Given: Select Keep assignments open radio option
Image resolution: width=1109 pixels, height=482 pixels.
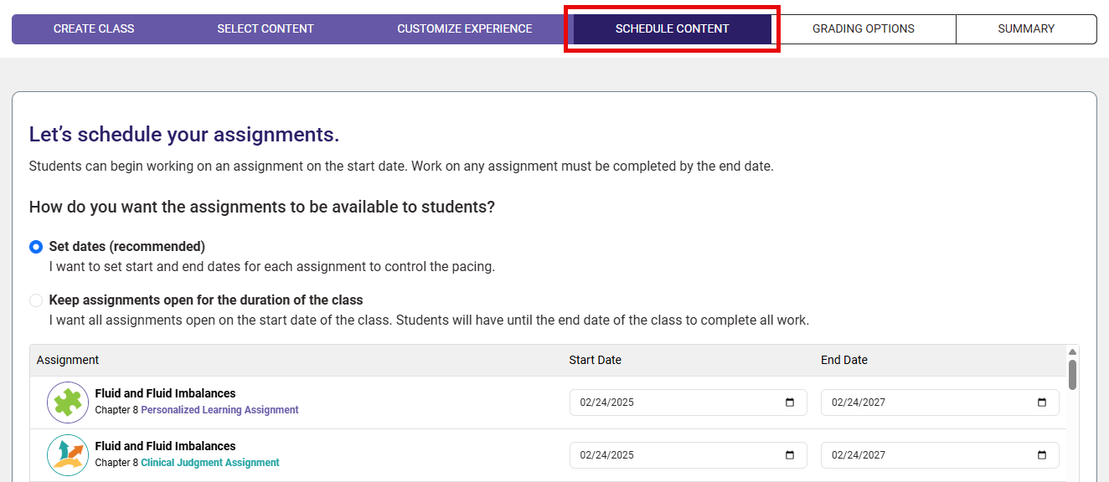Looking at the screenshot, I should pos(36,300).
